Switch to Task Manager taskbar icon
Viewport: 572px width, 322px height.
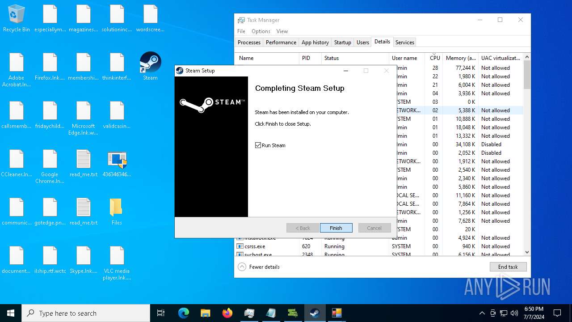[249, 313]
